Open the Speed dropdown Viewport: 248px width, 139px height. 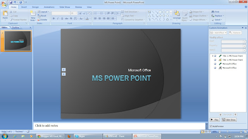click(x=245, y=51)
